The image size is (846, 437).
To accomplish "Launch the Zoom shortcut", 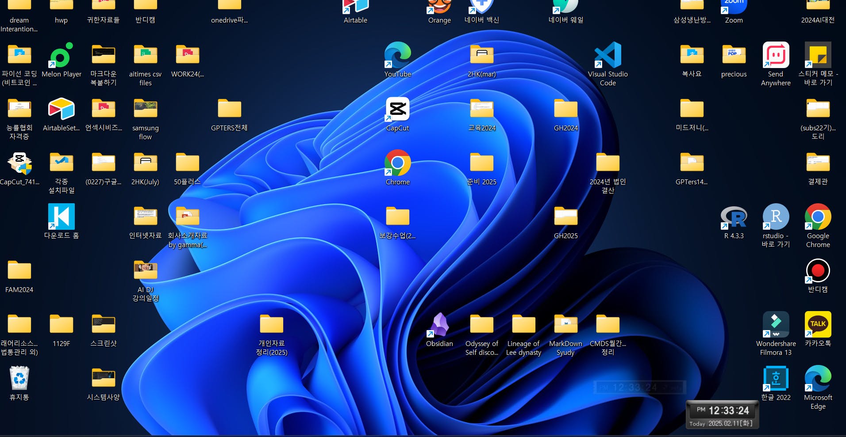I will coord(734,6).
